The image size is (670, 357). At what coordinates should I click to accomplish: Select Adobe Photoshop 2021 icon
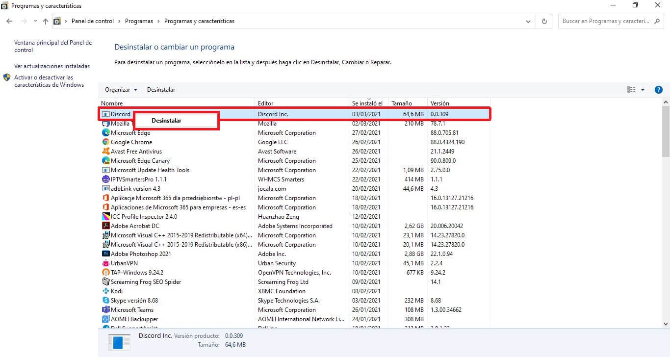tap(106, 254)
